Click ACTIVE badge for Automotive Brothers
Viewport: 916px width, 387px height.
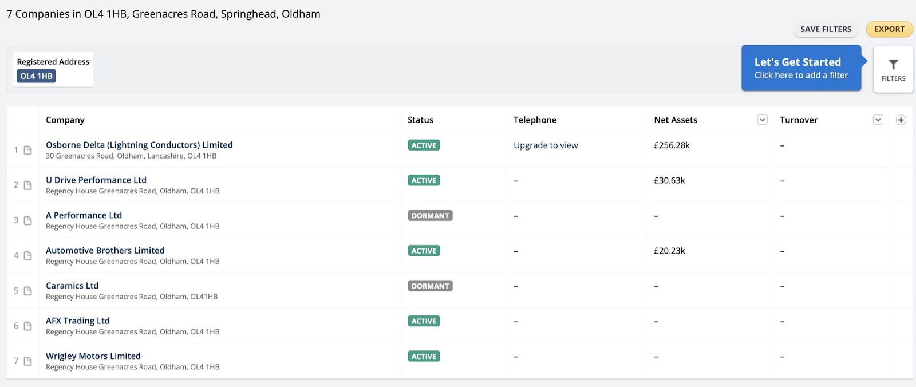424,251
